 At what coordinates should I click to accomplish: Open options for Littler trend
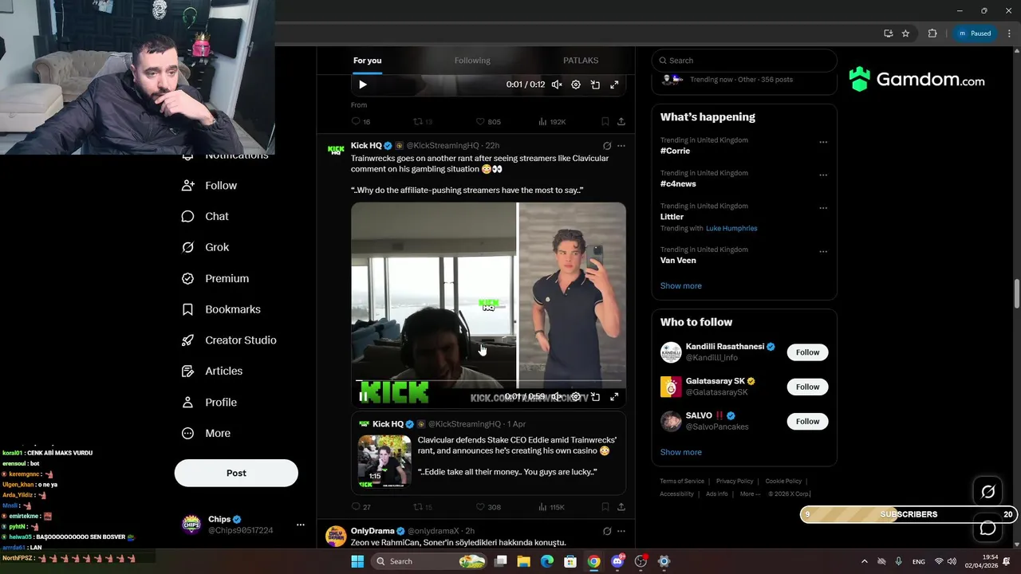click(823, 208)
